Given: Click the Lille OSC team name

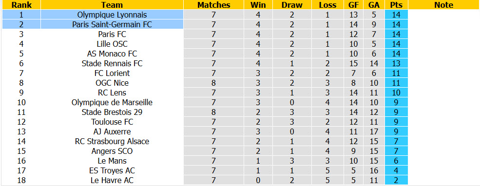Looking at the screenshot, I should [x=112, y=44].
